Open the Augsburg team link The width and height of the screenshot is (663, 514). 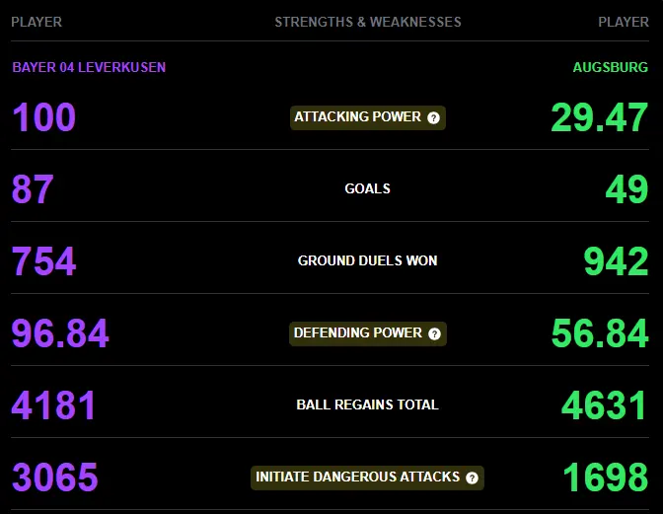pyautogui.click(x=610, y=67)
